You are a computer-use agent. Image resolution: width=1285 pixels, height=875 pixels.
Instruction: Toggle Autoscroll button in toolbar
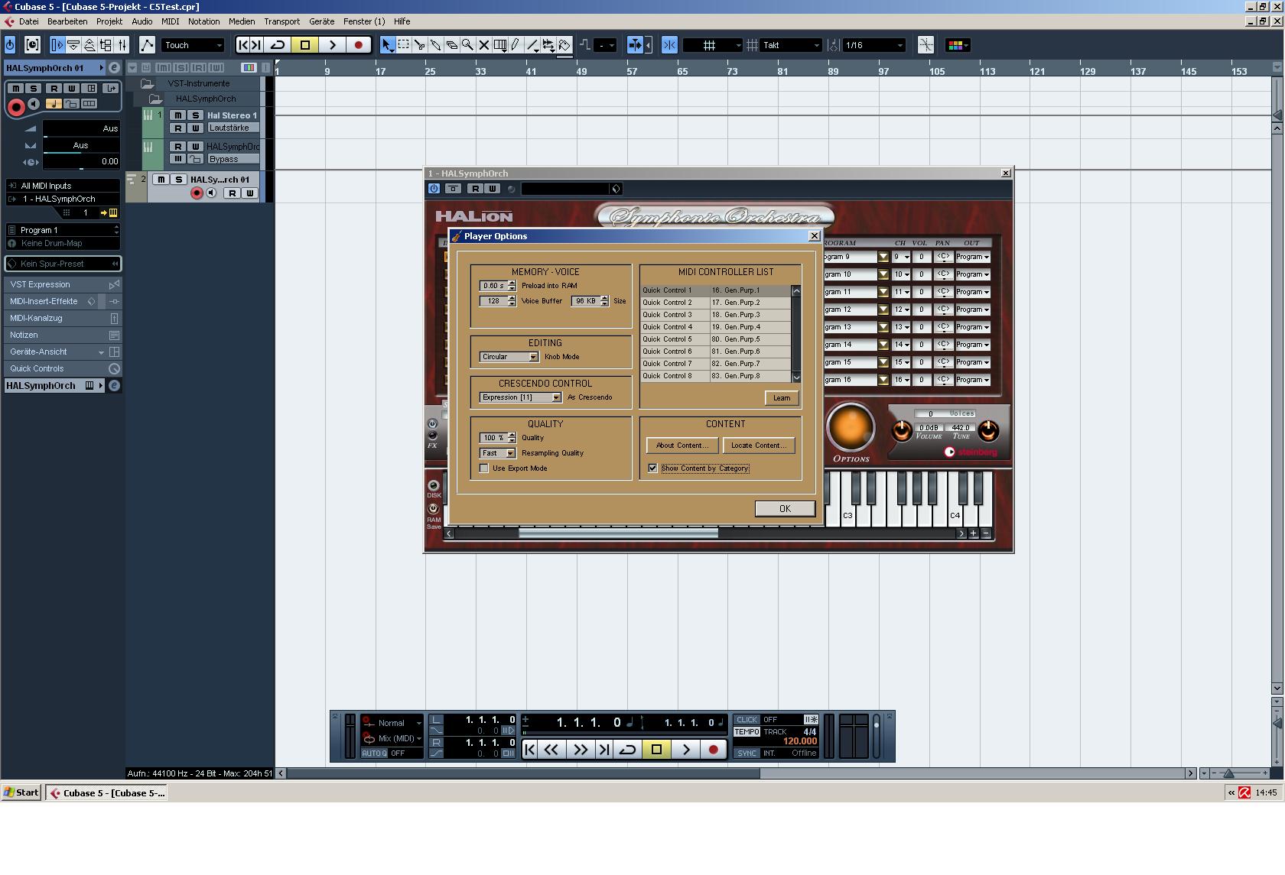pyautogui.click(x=635, y=45)
